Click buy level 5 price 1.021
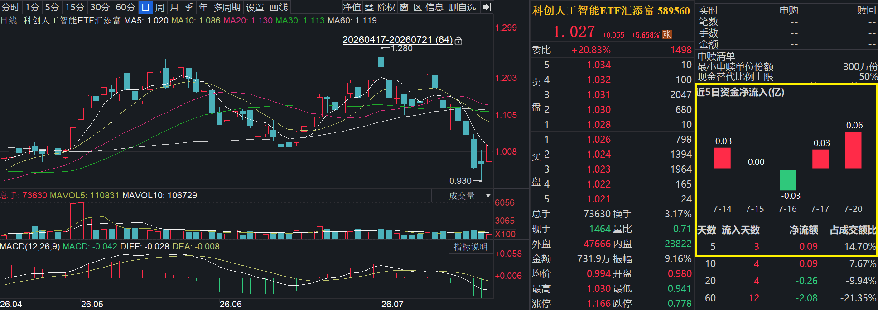 [x=599, y=199]
